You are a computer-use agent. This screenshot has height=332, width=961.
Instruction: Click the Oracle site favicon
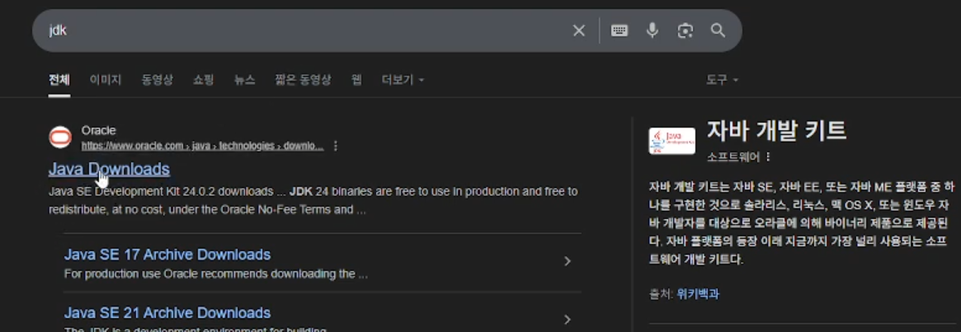pos(60,138)
